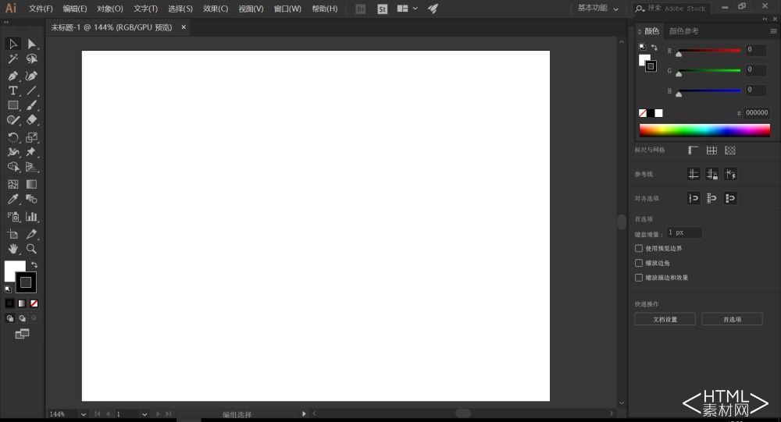Screen dimensions: 781x422
Task: Toggle rulers in 标尺与网格 row
Action: coord(693,150)
